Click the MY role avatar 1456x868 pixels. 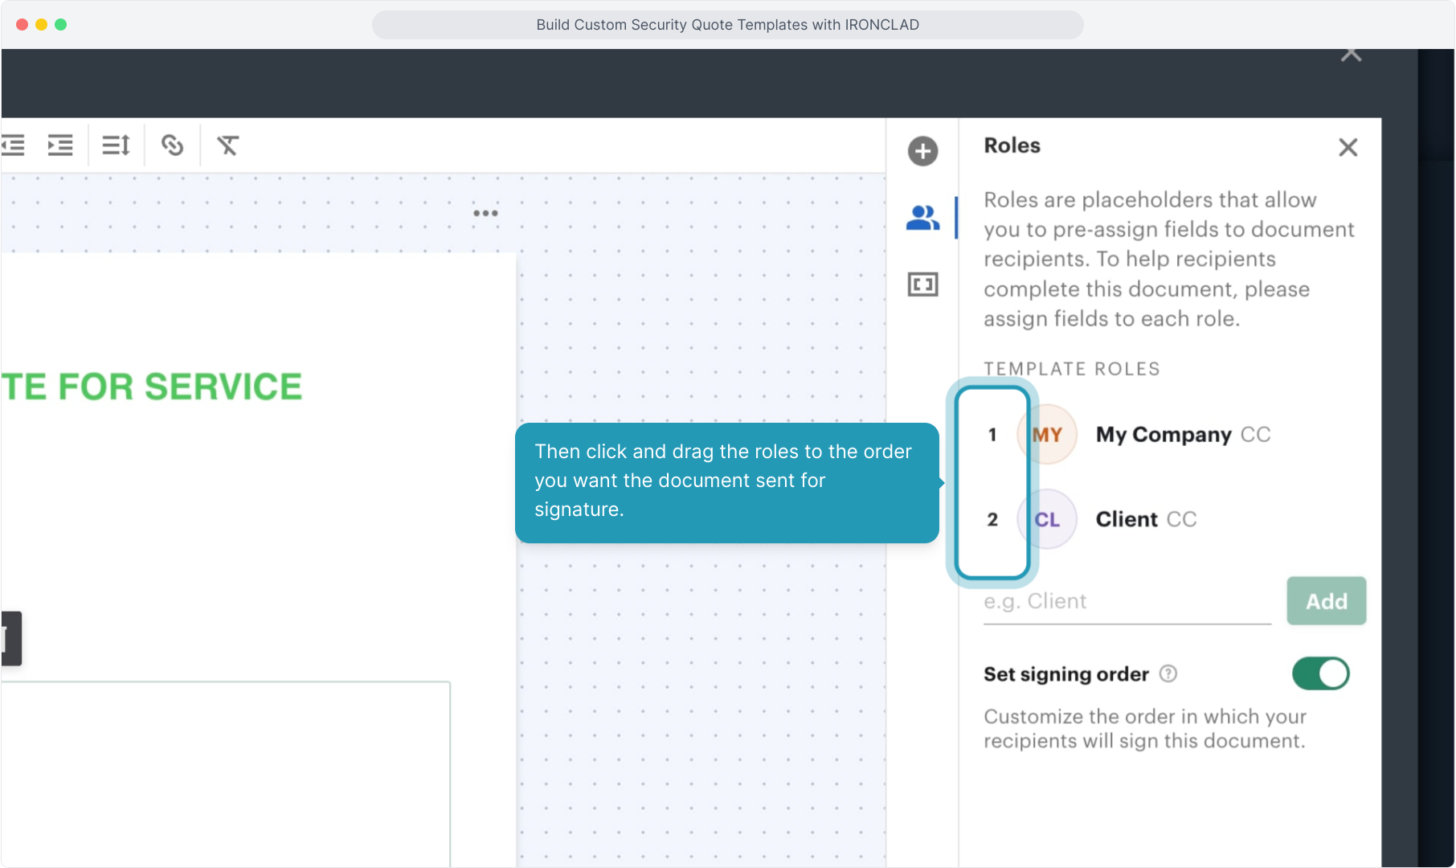click(x=1047, y=435)
